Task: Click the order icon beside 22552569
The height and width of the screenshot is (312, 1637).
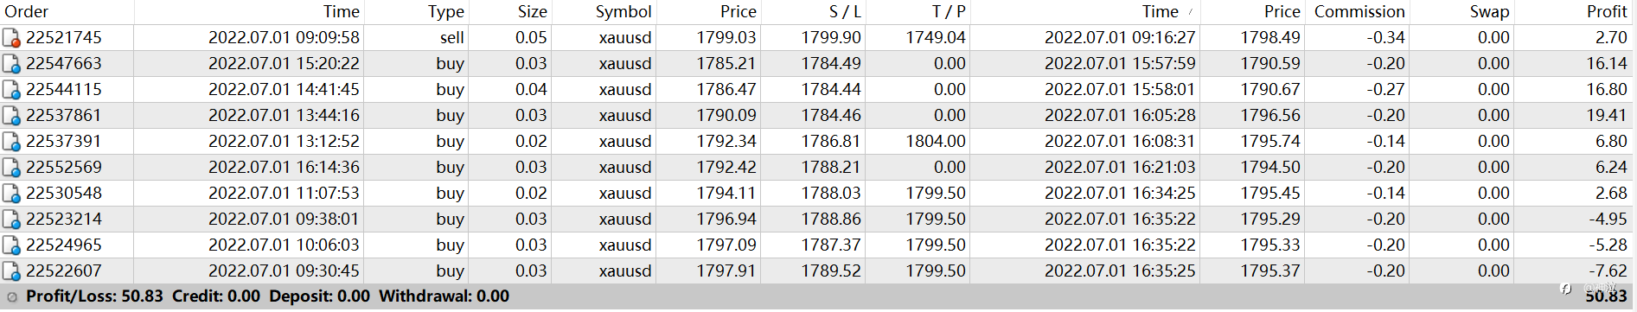Action: 11,168
